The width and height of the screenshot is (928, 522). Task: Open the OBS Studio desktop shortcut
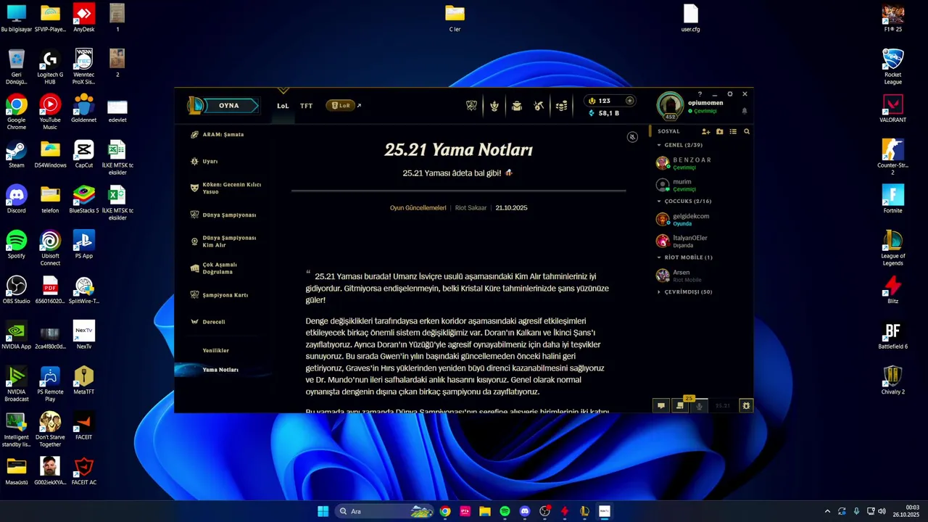16,290
